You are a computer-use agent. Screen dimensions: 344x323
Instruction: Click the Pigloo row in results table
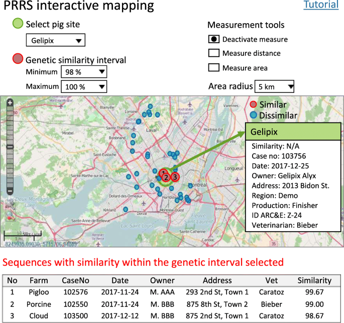[38, 292]
